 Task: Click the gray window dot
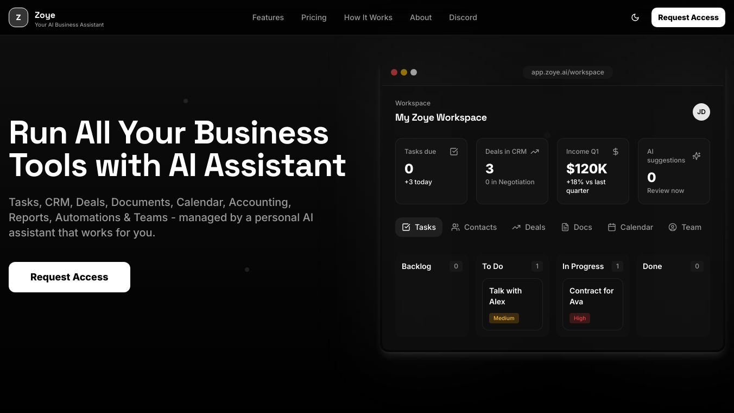tap(414, 72)
